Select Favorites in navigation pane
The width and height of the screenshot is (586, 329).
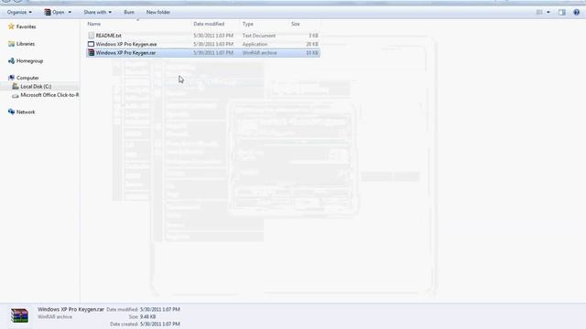point(27,27)
